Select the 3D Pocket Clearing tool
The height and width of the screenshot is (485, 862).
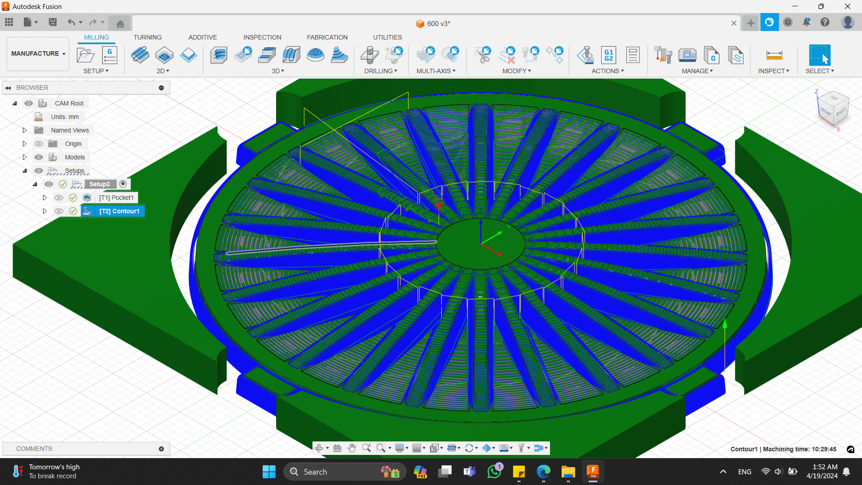coord(243,55)
